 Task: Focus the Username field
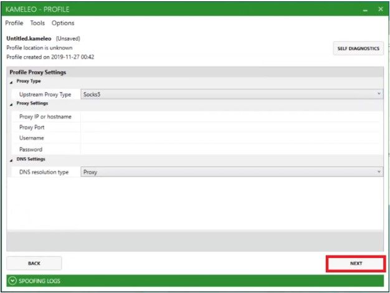coord(231,138)
